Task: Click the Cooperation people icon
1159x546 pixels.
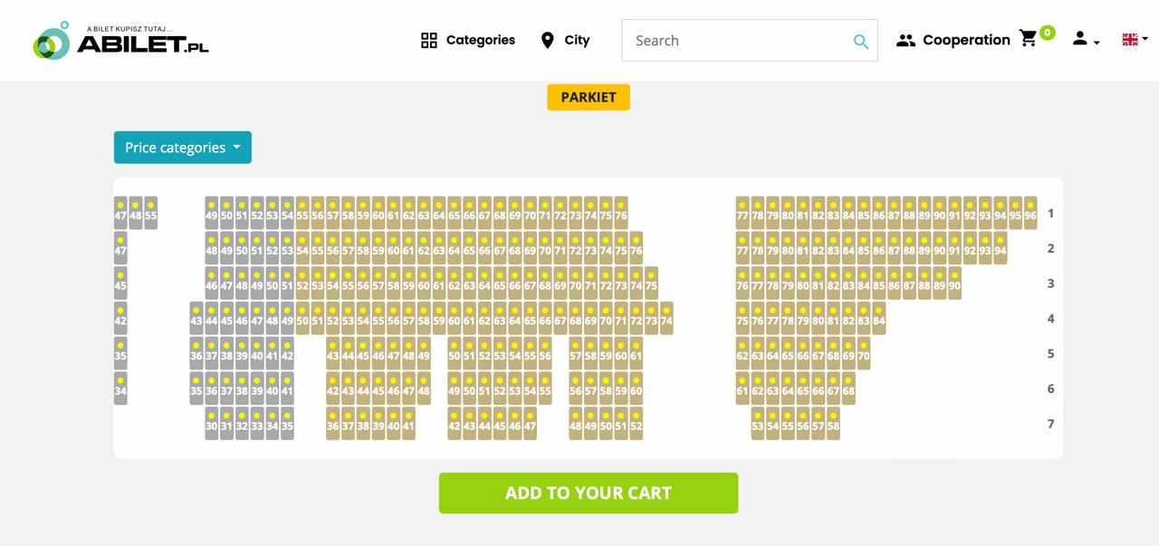Action: pyautogui.click(x=905, y=40)
